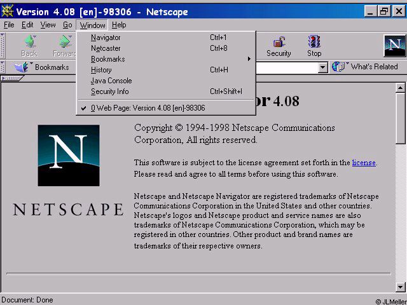Viewport: 407px width, 305px height.
Task: Collapse the Location toolbar grip handle
Action: click(3, 67)
